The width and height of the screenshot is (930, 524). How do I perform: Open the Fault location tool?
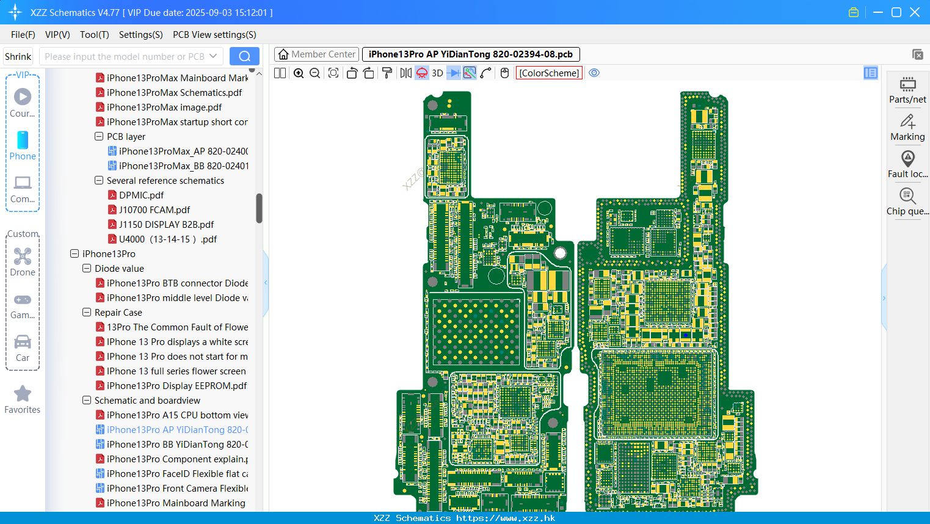point(907,164)
